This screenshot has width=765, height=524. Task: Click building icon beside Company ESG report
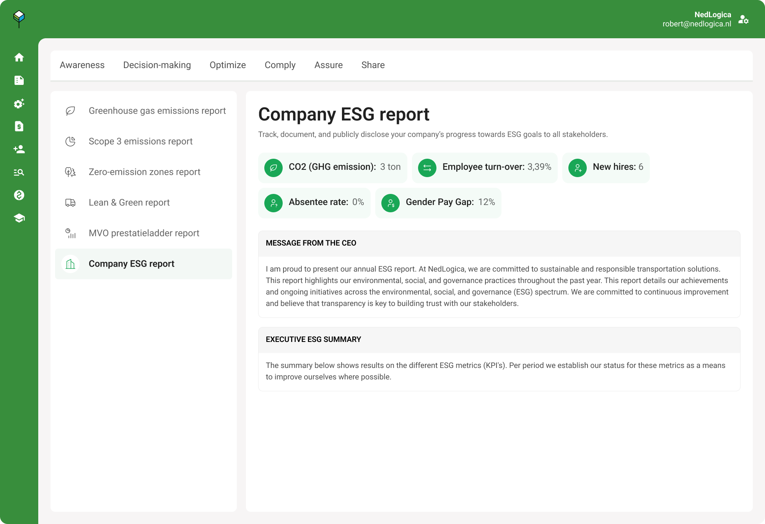[x=70, y=264]
